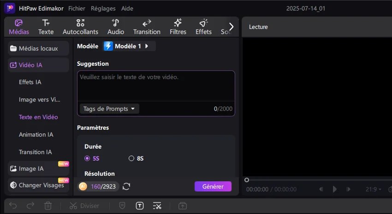
Task: Play the preview video
Action: coord(335,189)
